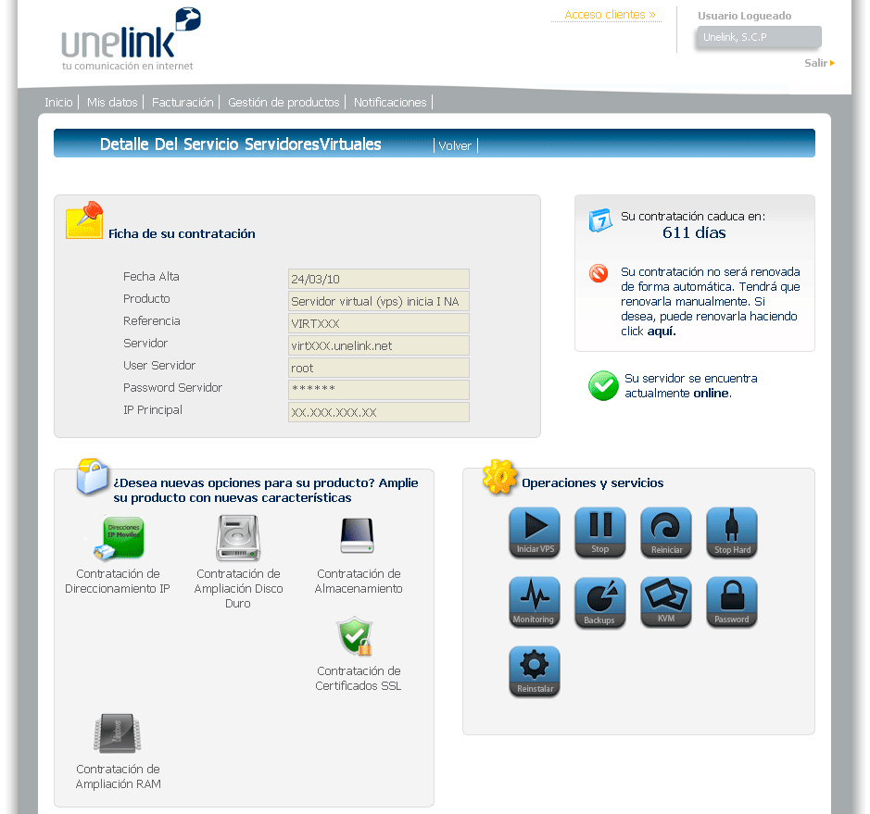This screenshot has width=870, height=814.
Task: Click the SSL certificate shield icon
Action: click(x=355, y=636)
